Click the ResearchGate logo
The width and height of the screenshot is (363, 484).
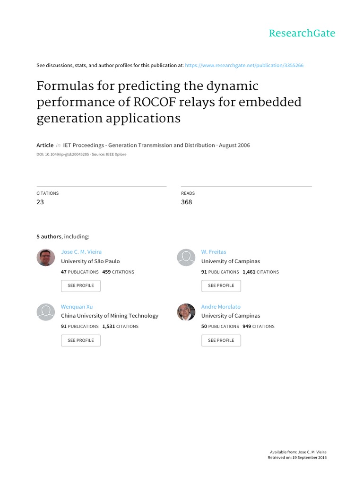coord(302,33)
